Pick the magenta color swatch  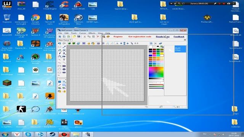tap(154, 56)
